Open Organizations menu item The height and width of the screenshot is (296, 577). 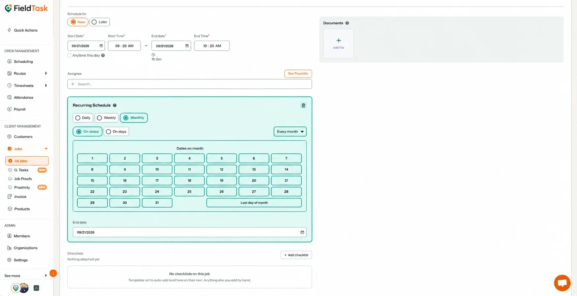[x=26, y=248]
